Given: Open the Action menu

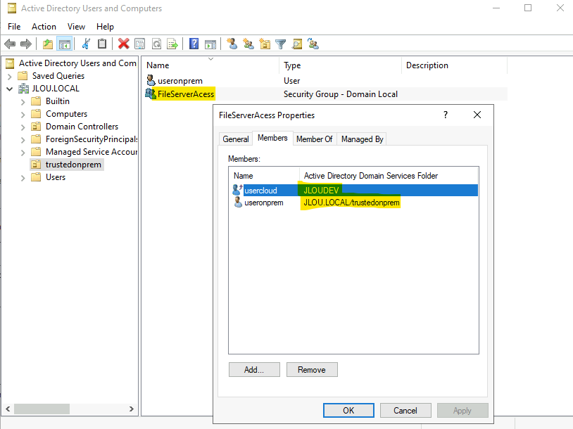Looking at the screenshot, I should point(44,27).
